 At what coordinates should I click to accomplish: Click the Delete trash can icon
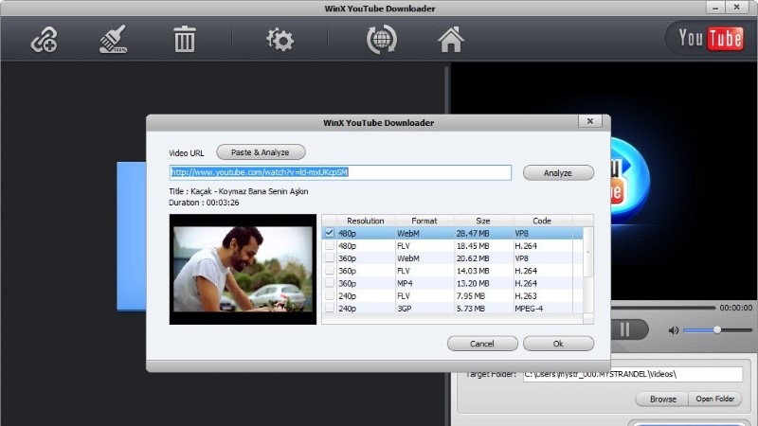pyautogui.click(x=184, y=39)
